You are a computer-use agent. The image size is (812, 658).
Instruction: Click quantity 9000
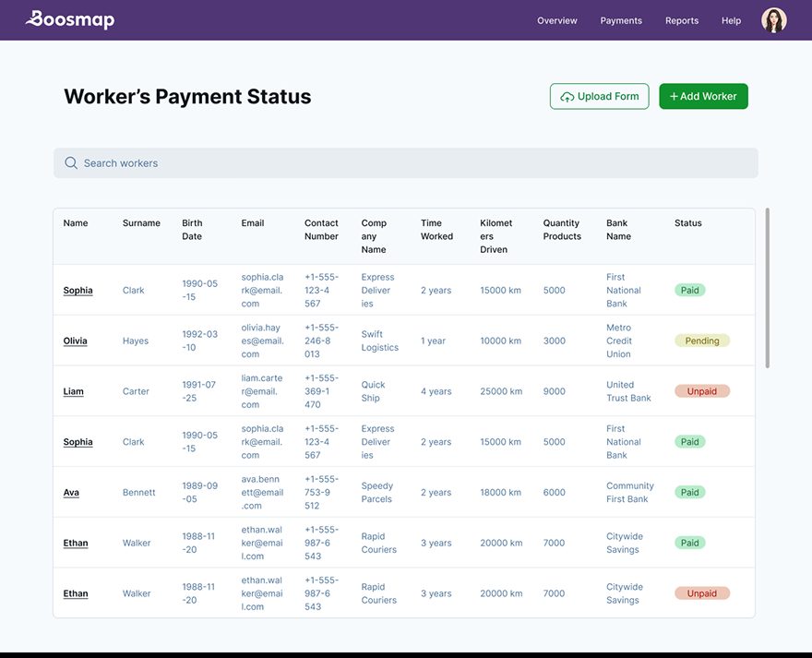555,391
